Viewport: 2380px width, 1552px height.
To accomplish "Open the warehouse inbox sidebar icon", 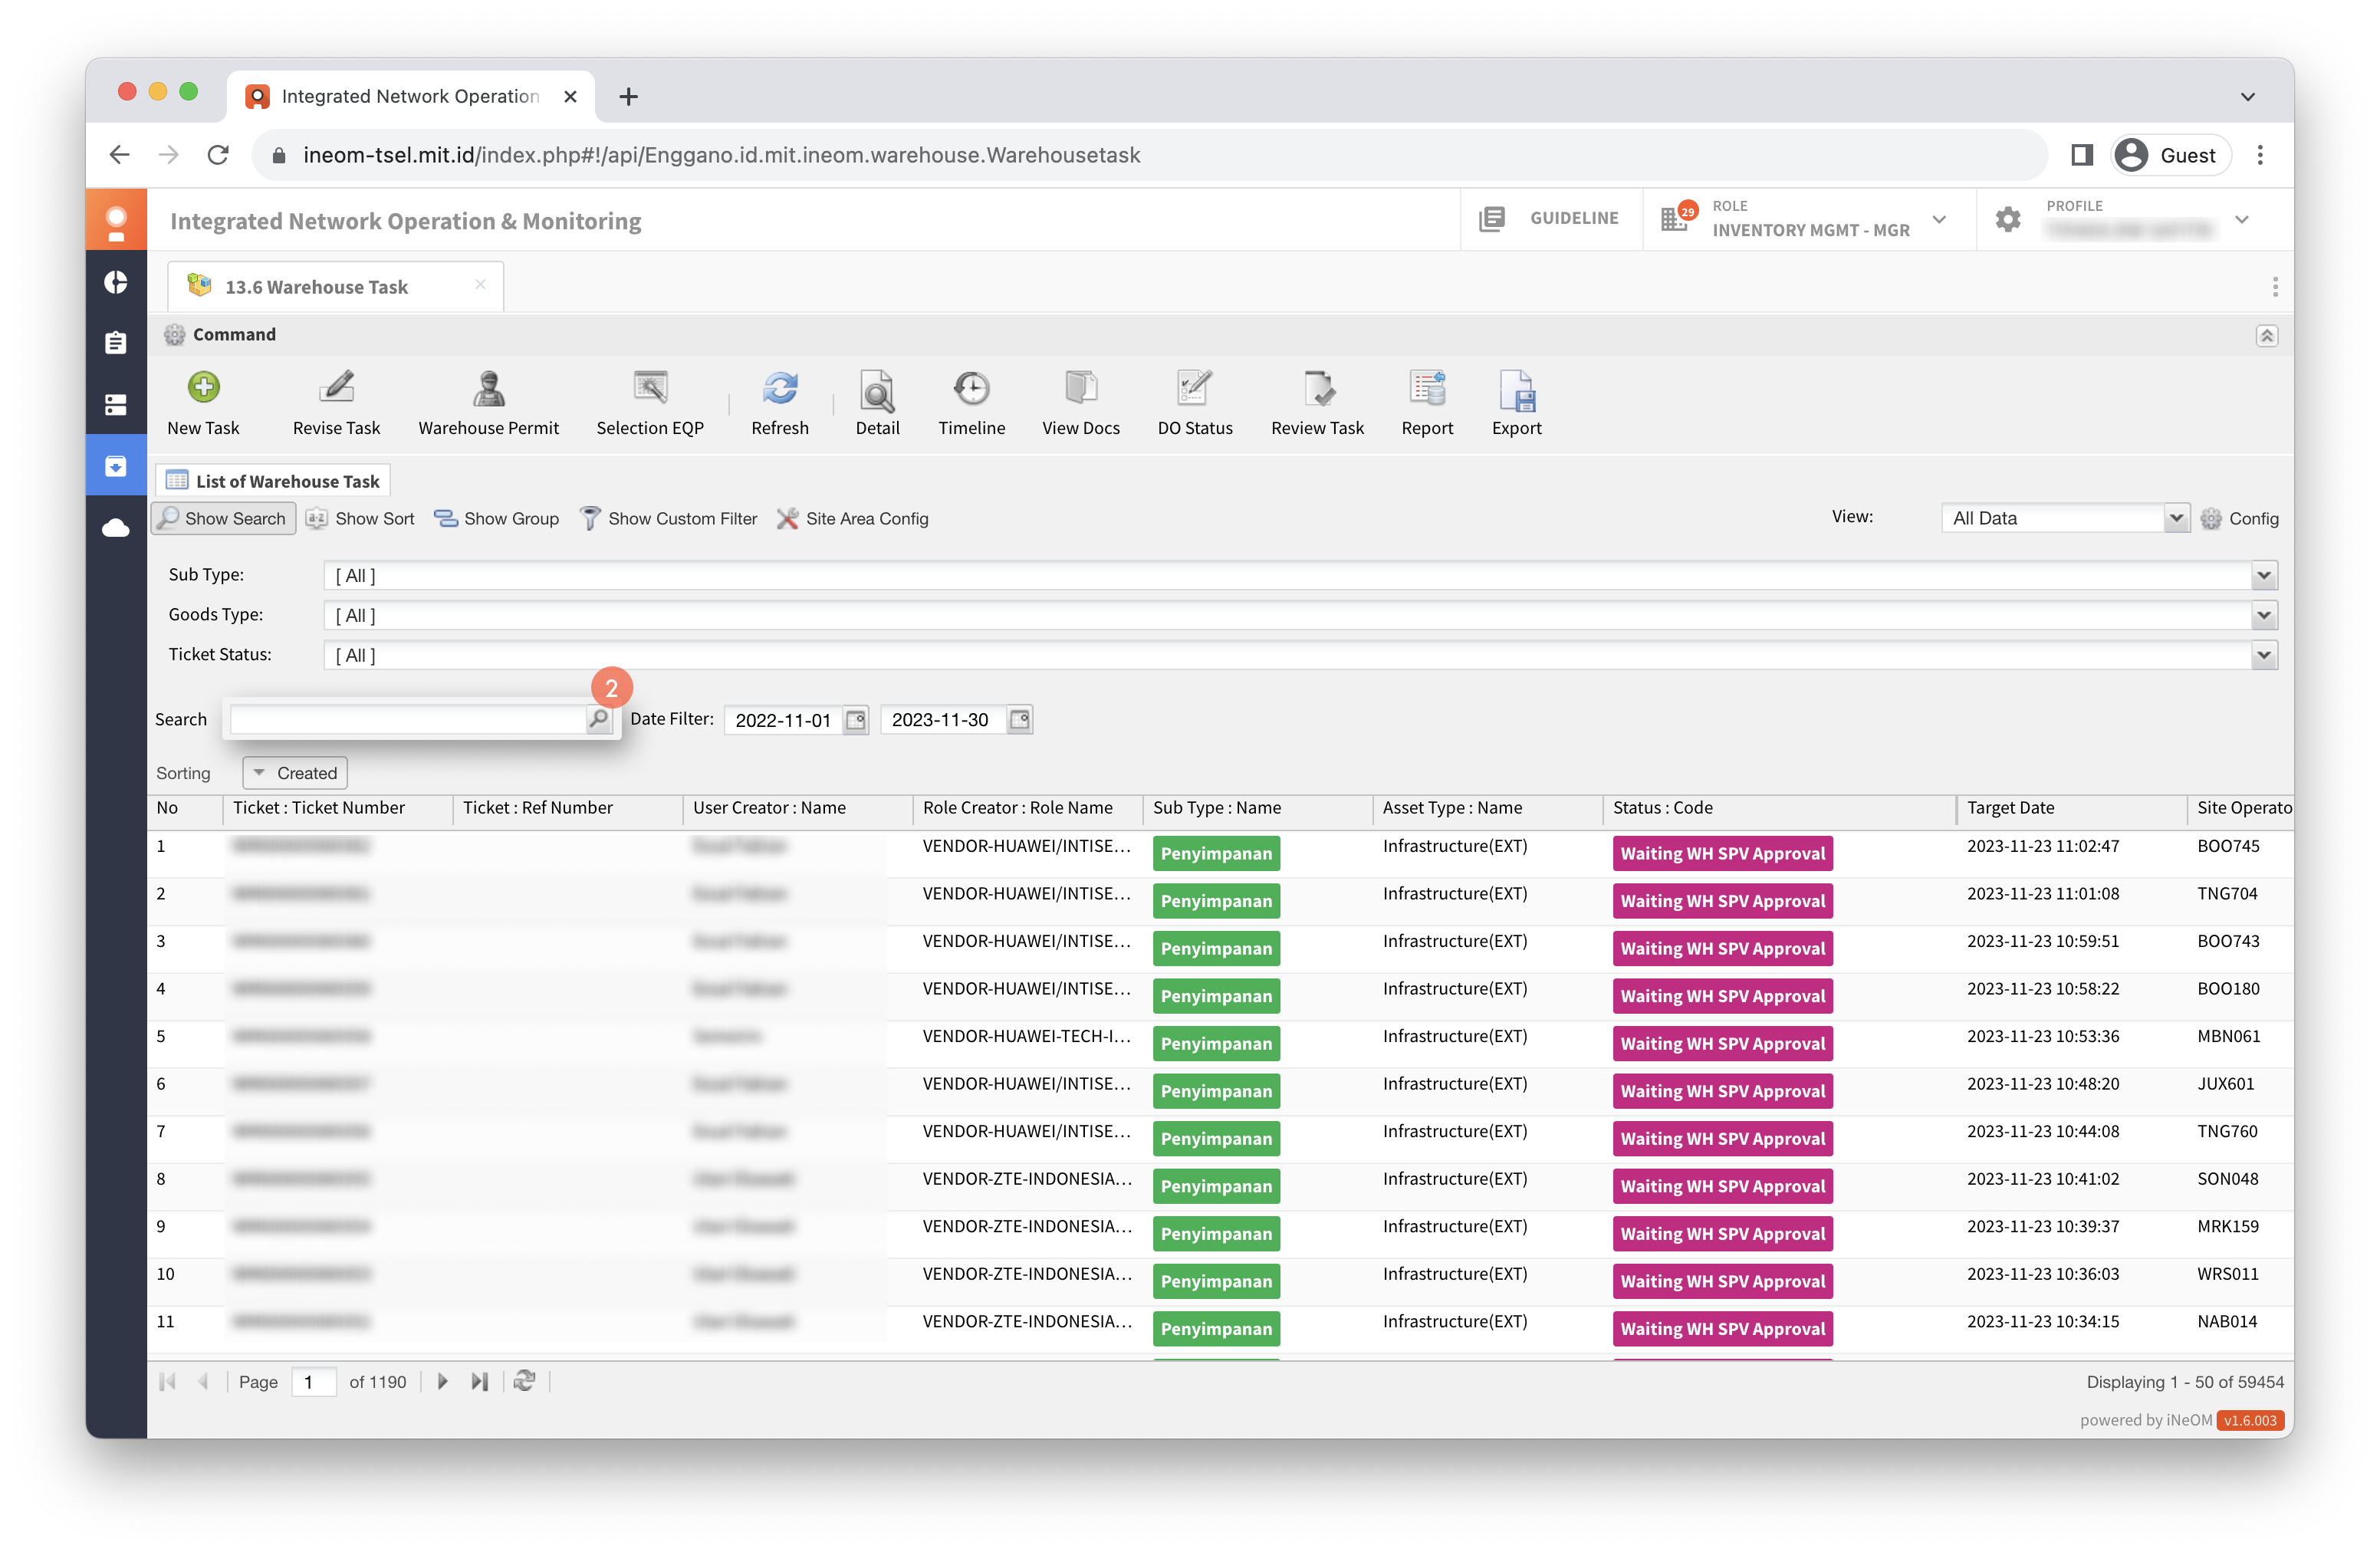I will 116,466.
